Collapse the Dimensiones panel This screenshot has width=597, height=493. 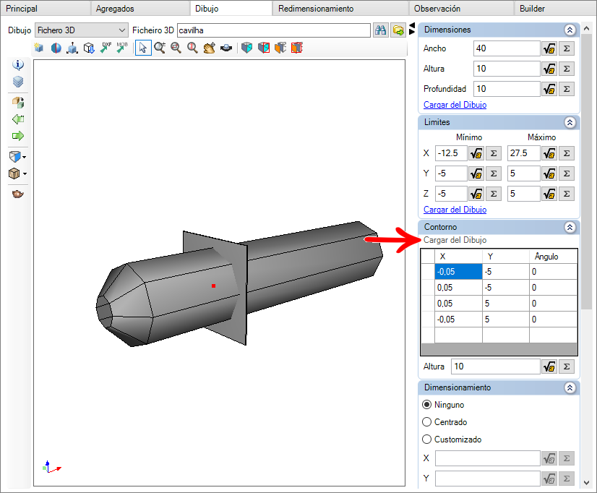[570, 30]
